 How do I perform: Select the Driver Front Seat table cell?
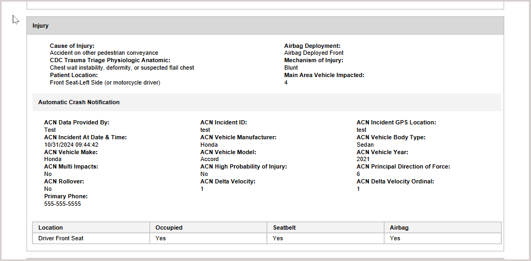tap(61, 238)
